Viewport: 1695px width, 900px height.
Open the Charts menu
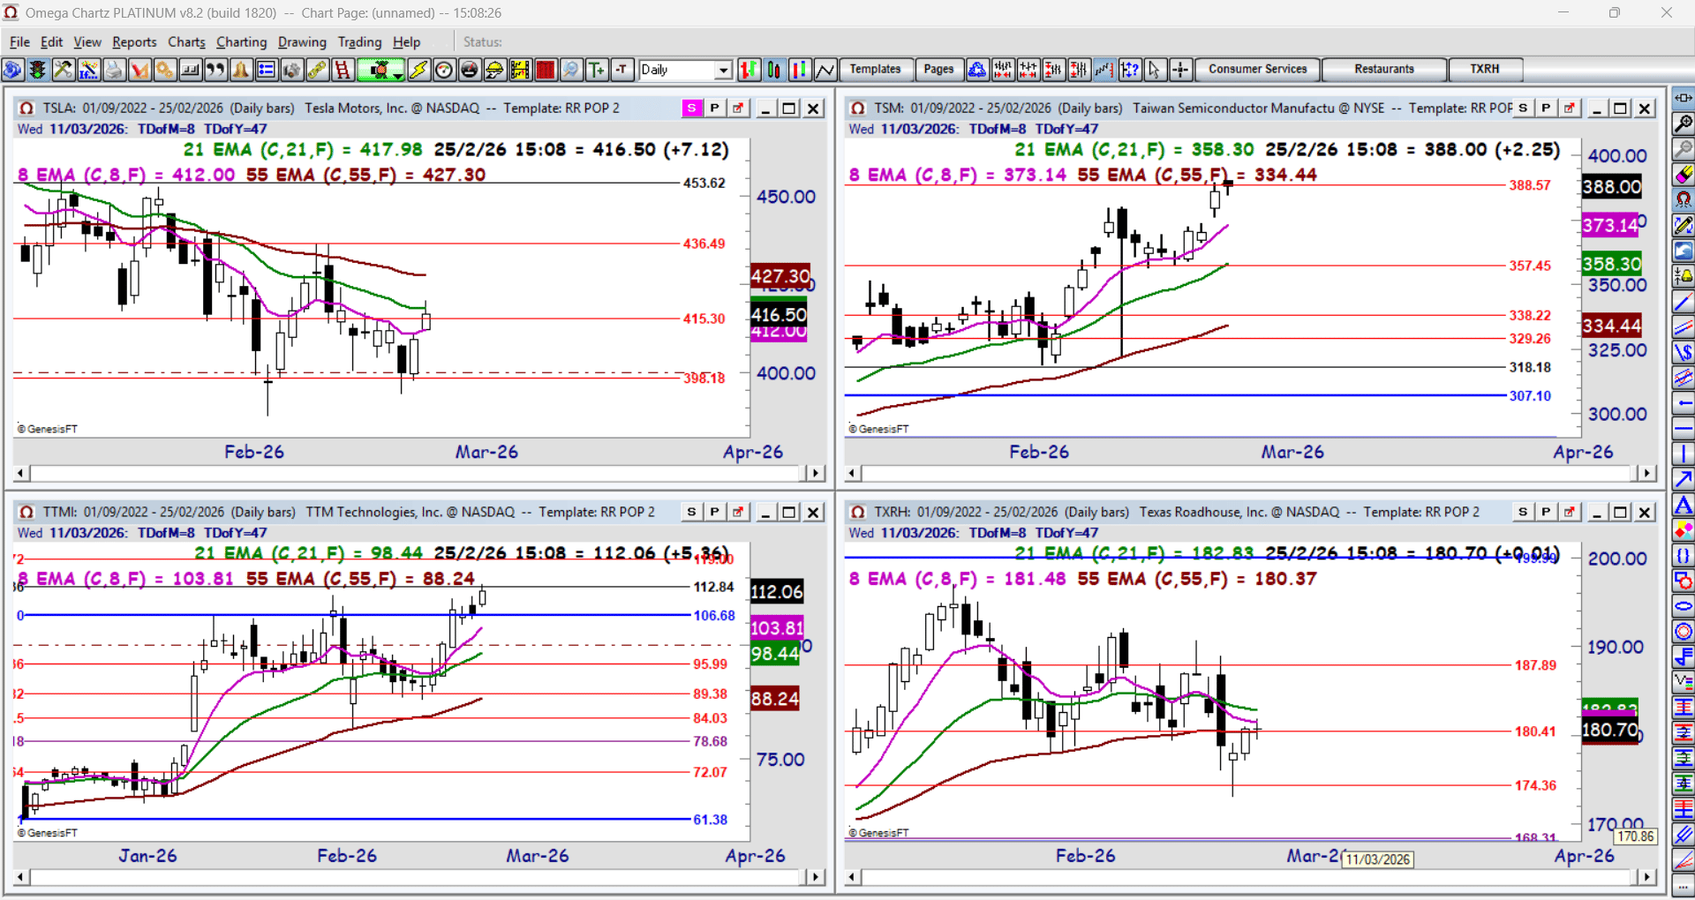click(x=186, y=41)
